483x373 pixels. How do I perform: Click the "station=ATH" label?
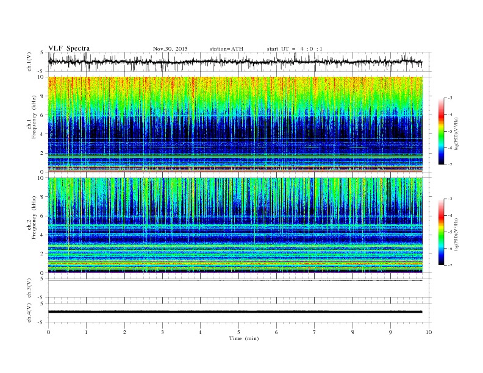pyautogui.click(x=226, y=49)
